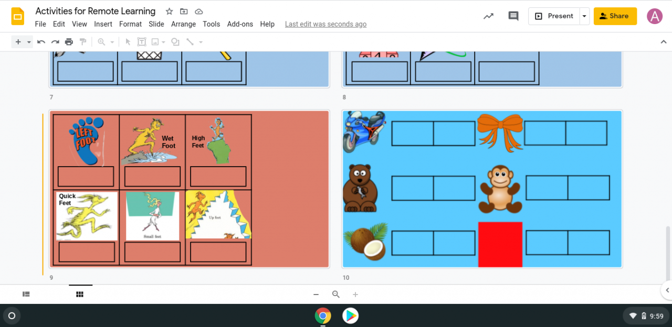Open the comment history icon
This screenshot has height=327, width=672.
click(x=513, y=16)
